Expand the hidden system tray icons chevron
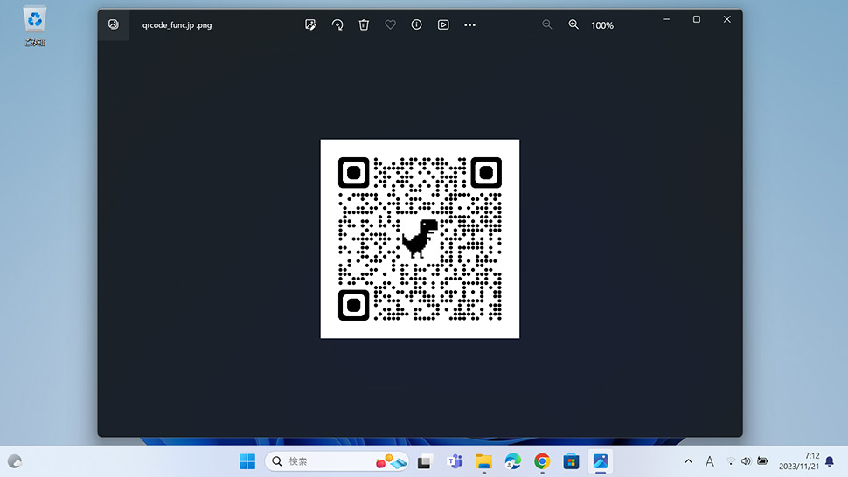The width and height of the screenshot is (848, 477). click(x=689, y=461)
